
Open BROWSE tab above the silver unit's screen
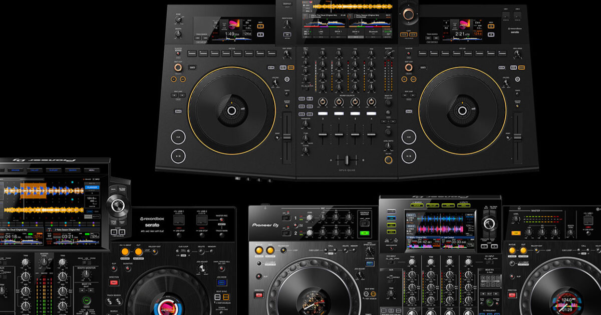pyautogui.click(x=417, y=205)
